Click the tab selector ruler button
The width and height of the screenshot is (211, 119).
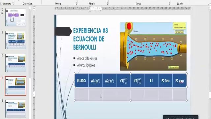(x=34, y=8)
